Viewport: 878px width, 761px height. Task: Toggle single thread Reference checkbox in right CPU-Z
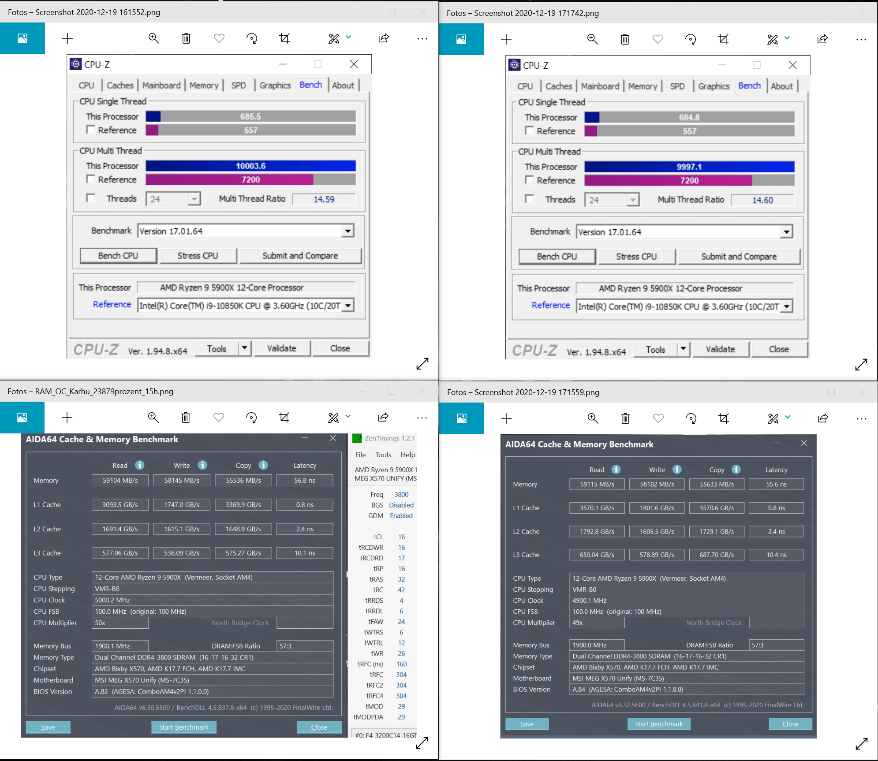coord(530,131)
